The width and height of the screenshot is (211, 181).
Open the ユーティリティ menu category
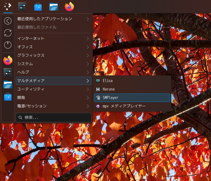point(54,89)
